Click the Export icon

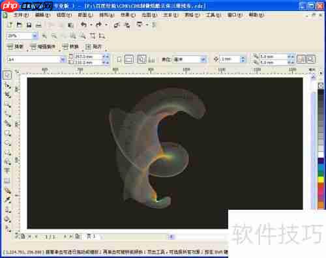[x=128, y=25]
